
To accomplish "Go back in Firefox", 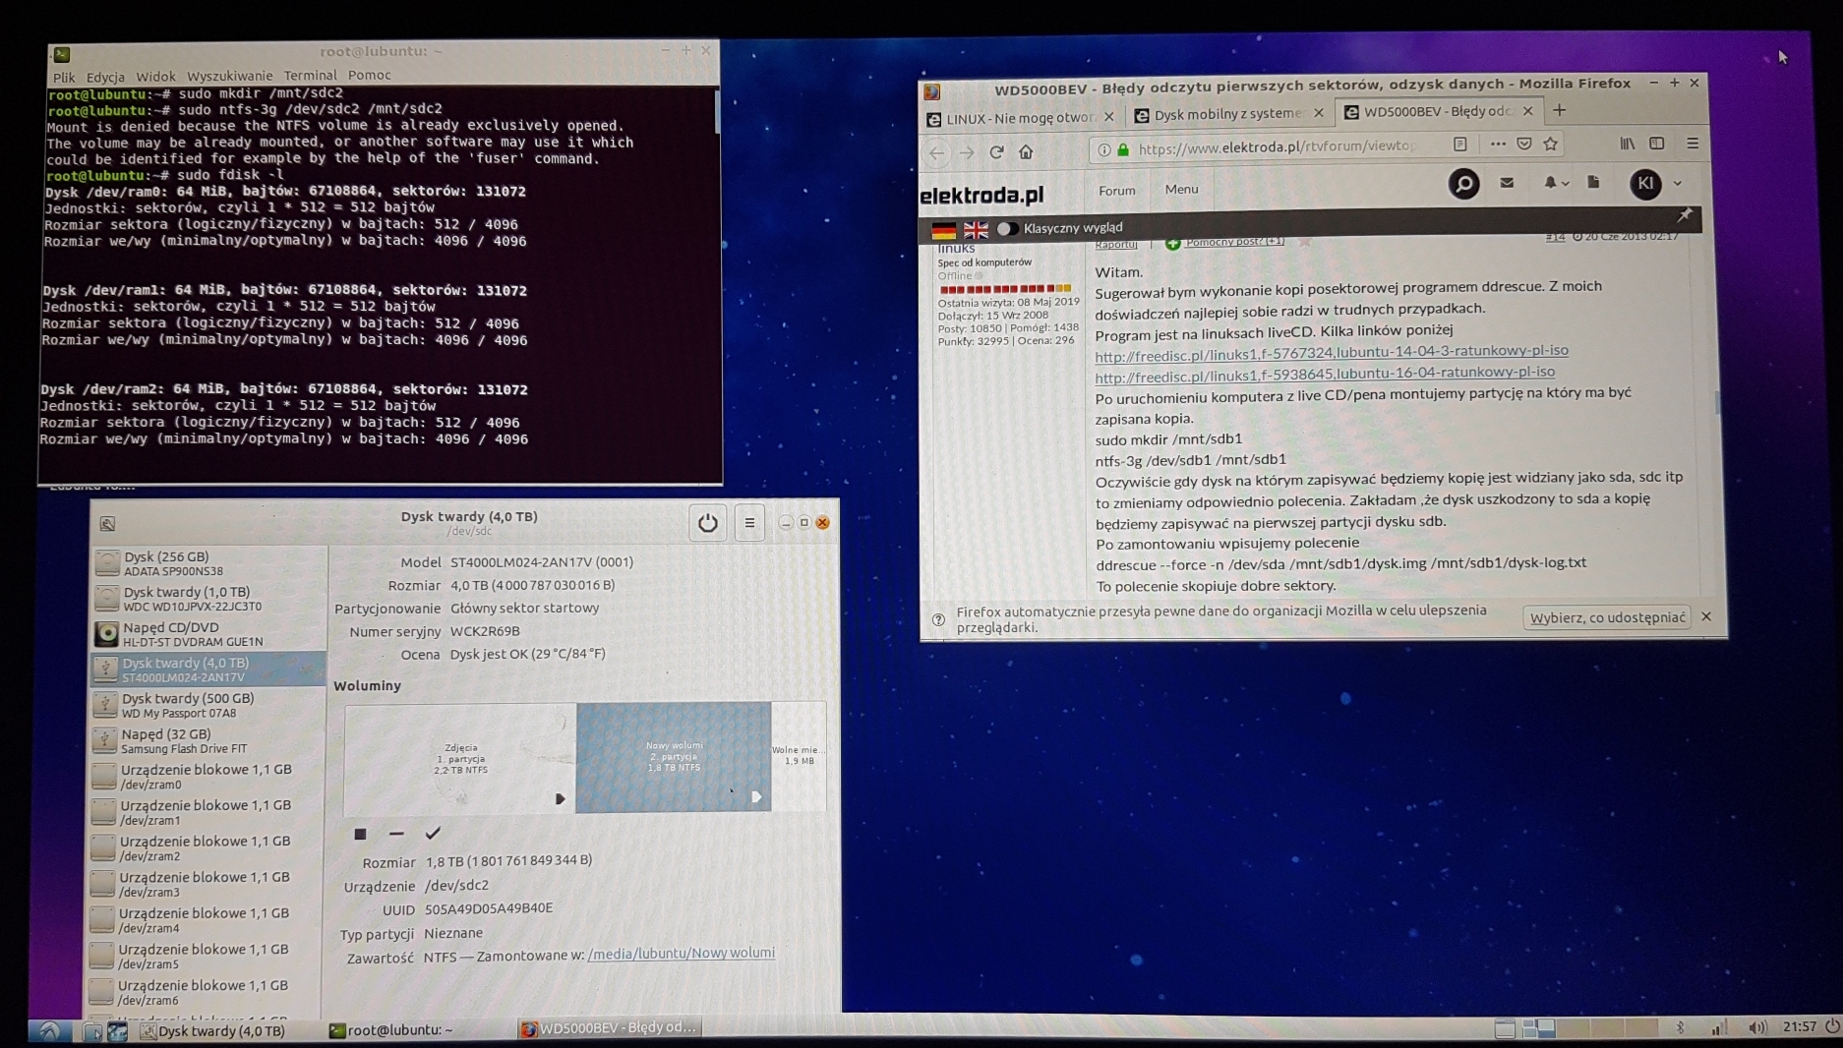I will point(937,152).
